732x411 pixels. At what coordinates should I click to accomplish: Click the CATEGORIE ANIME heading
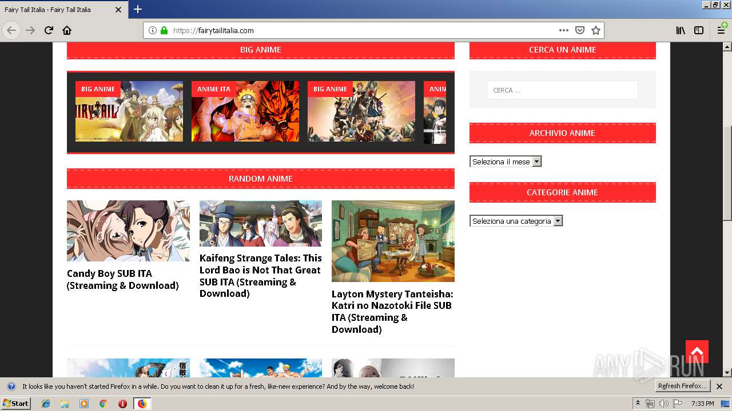tap(563, 192)
